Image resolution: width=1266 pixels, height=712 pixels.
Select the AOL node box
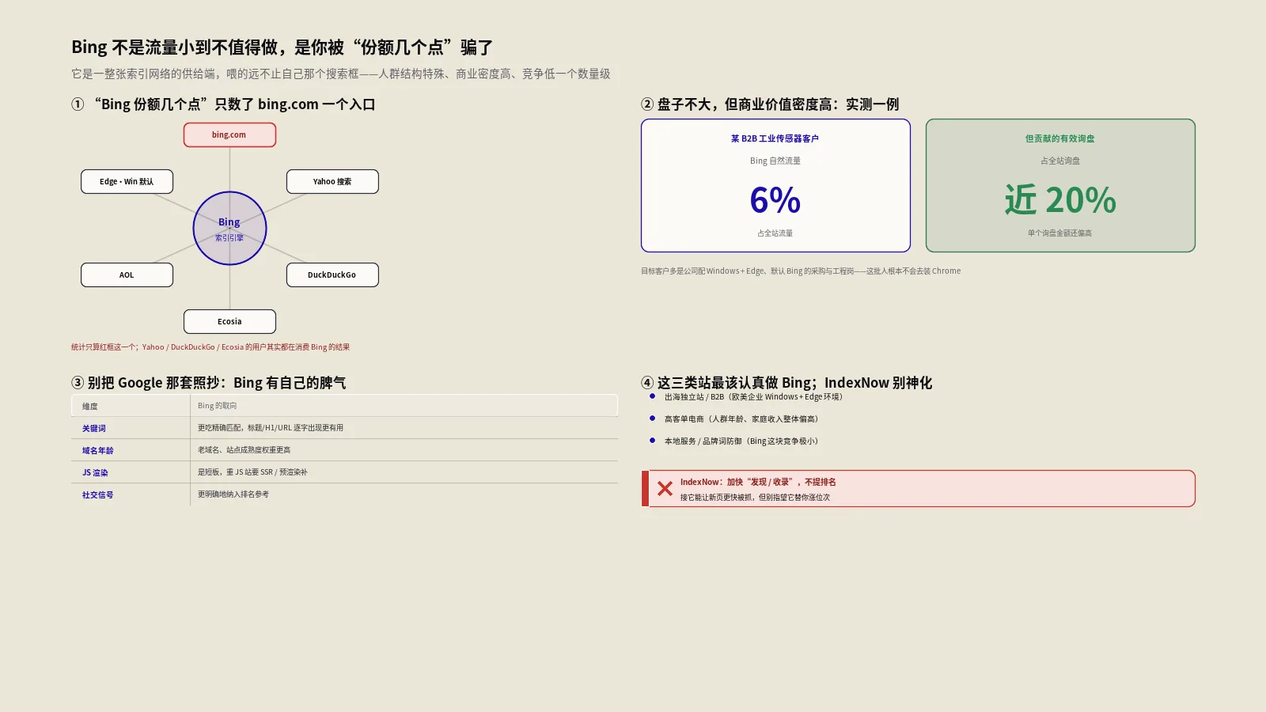127,275
